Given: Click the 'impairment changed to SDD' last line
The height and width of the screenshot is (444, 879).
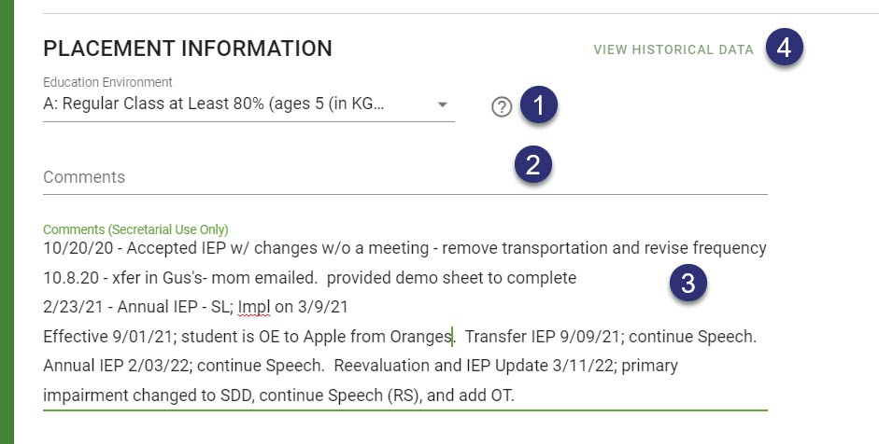Looking at the screenshot, I should coord(278,395).
